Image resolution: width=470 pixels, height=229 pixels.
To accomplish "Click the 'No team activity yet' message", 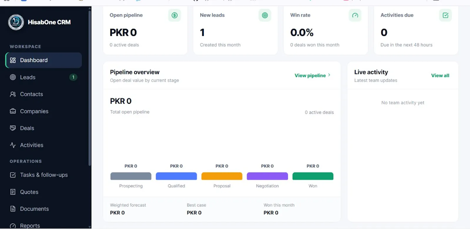I will 403,103.
